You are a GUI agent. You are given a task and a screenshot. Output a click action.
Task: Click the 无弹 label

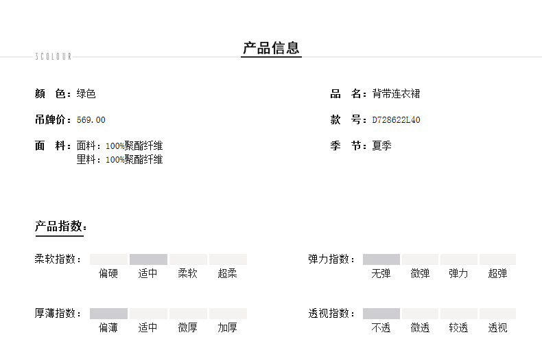click(x=381, y=273)
